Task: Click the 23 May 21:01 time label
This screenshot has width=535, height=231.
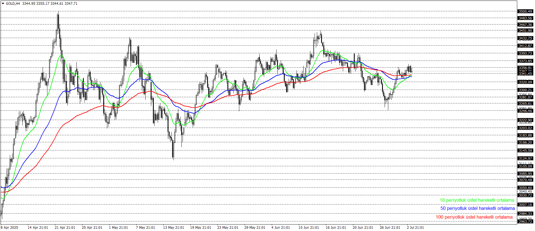Action: click(228, 228)
